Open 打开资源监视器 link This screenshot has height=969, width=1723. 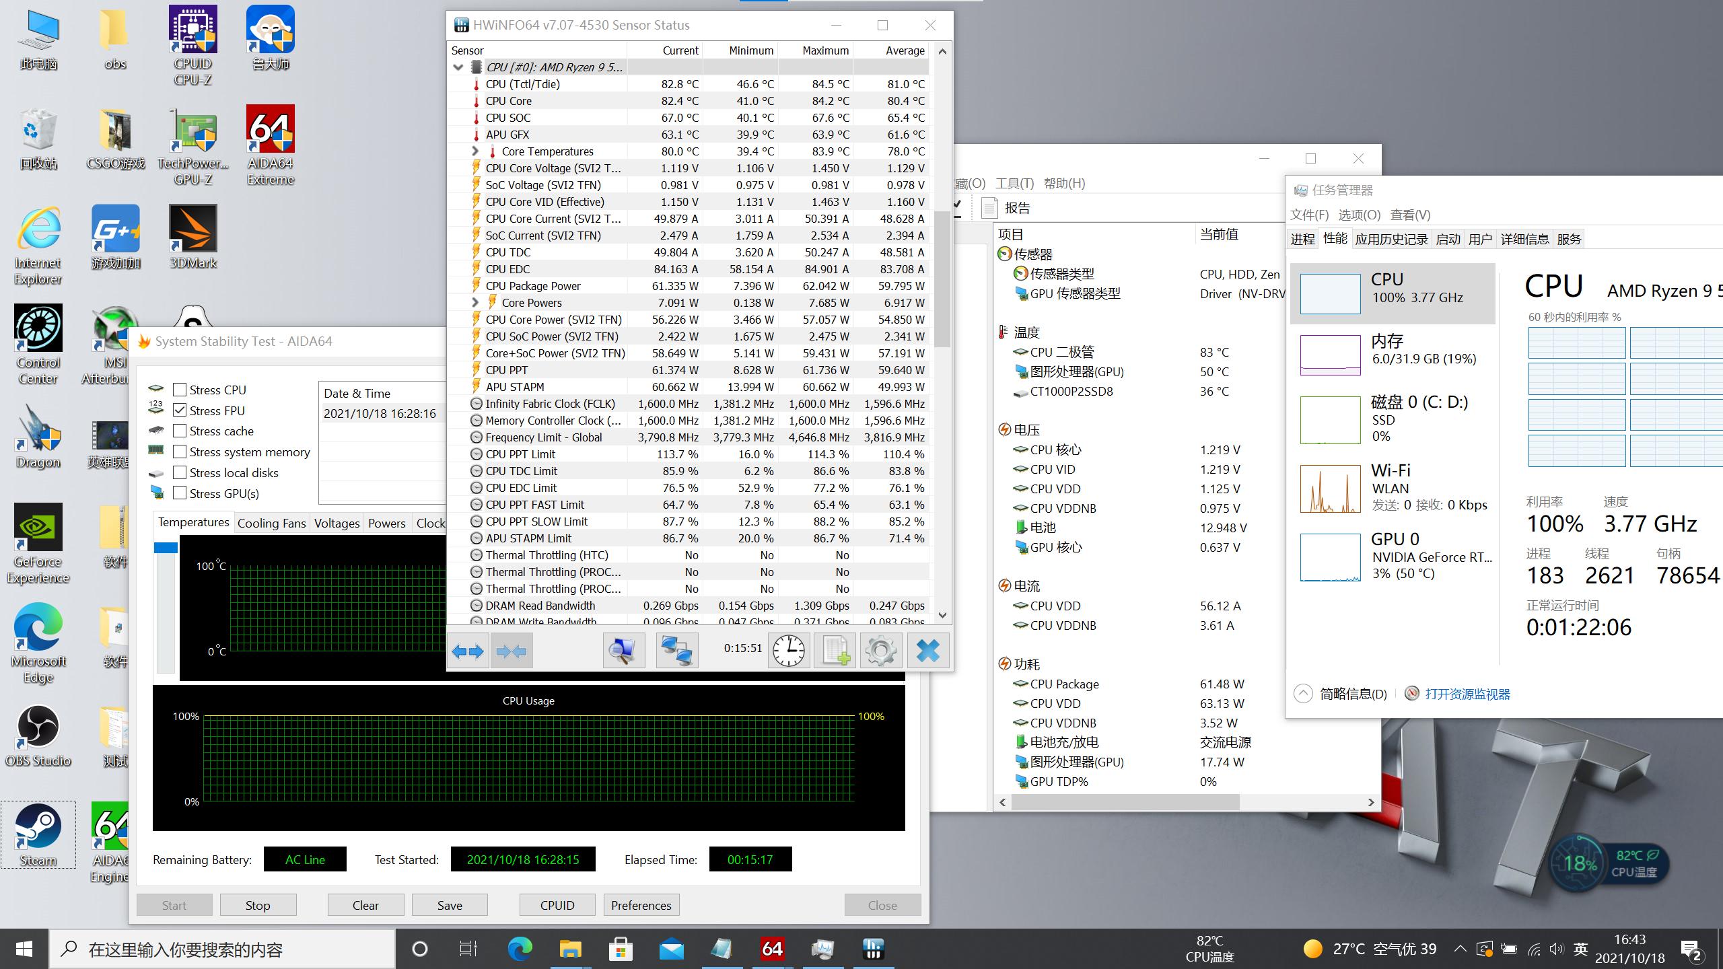coord(1467,694)
